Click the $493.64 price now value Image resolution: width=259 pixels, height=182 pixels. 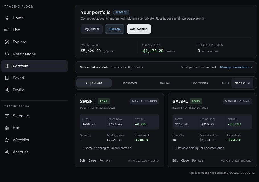click(x=115, y=124)
